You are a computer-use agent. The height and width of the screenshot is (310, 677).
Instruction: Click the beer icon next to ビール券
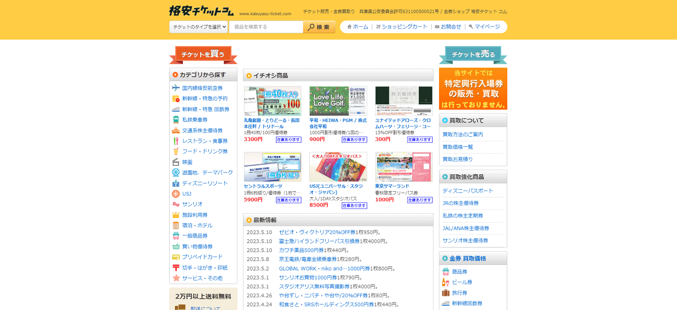pos(445,282)
